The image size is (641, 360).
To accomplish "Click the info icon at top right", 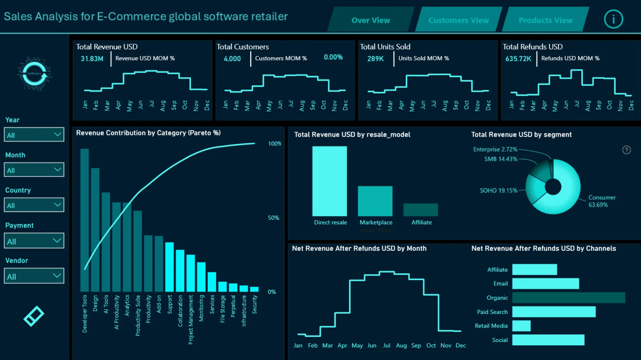I will coord(613,19).
